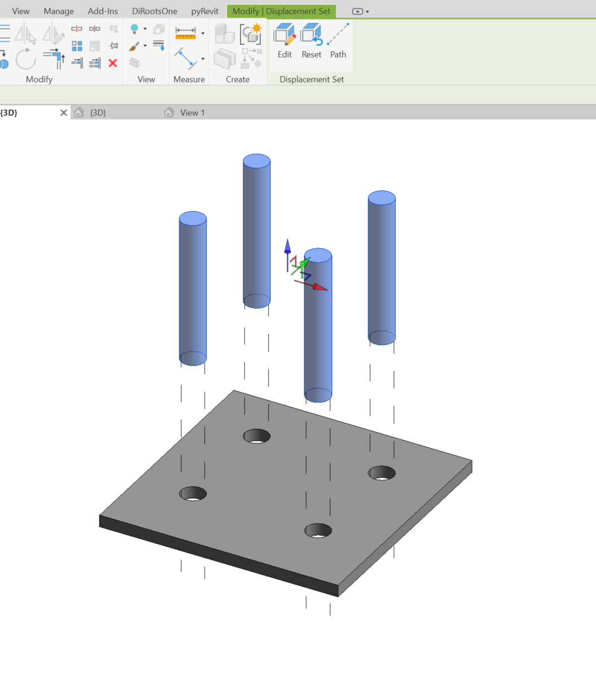Open the Selection Box cube icon
The height and width of the screenshot is (683, 596).
coord(158,29)
